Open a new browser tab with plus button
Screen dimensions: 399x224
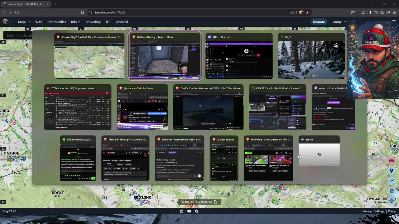click(x=55, y=4)
